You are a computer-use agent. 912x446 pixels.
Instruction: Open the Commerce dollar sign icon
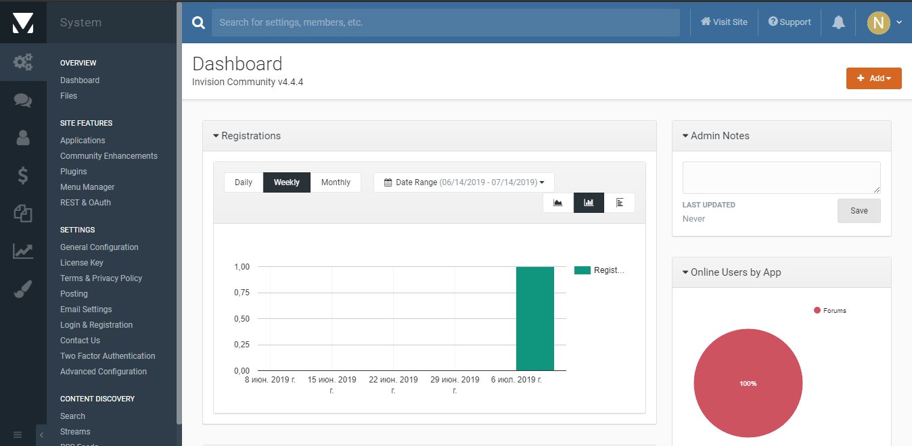pyautogui.click(x=23, y=176)
